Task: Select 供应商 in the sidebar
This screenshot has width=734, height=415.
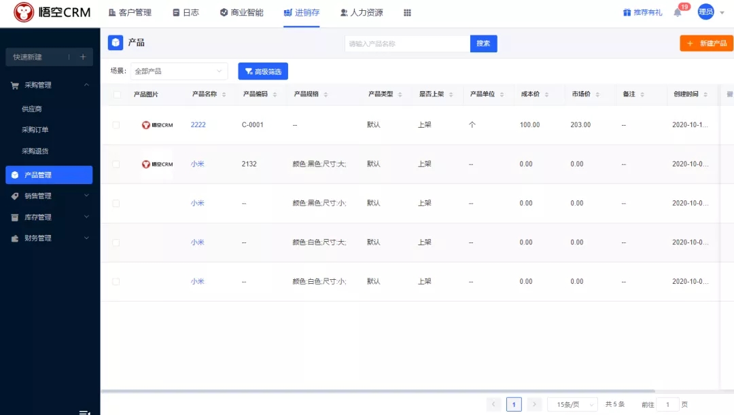Action: coord(32,109)
